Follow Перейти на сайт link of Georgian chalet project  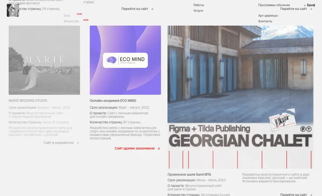296,195
